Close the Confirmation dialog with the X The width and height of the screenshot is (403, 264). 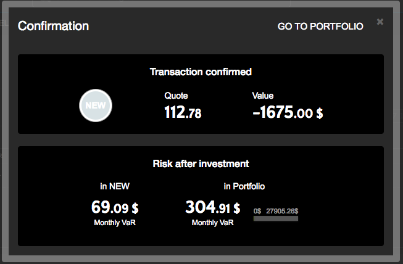coord(380,22)
